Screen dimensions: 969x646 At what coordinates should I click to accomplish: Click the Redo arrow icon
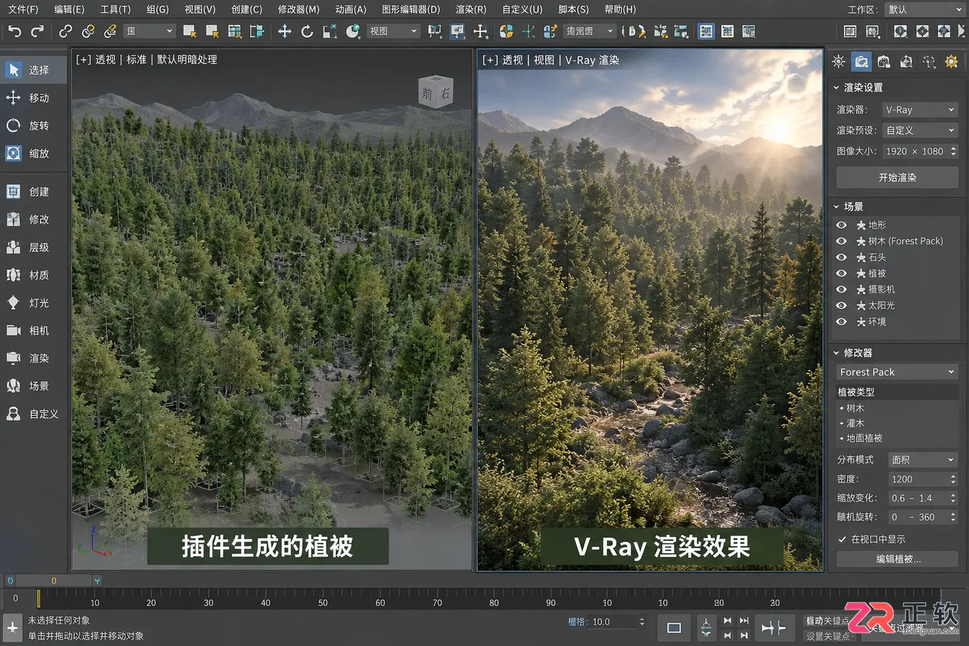(x=38, y=31)
